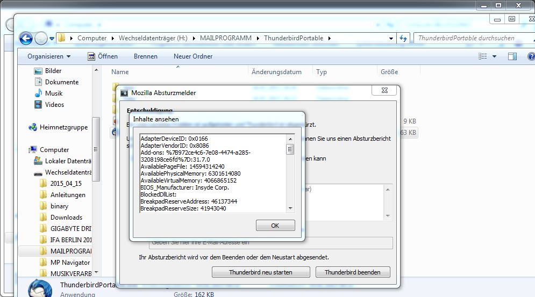Click the BIOS_Manufacturer: Insyde Corp. line
Viewport: 535px width, 297px height.
tap(184, 187)
